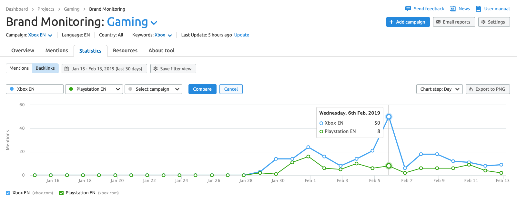Viewport: 517px width, 204px height.
Task: Click the Send feedback chat icon
Action: pos(408,9)
